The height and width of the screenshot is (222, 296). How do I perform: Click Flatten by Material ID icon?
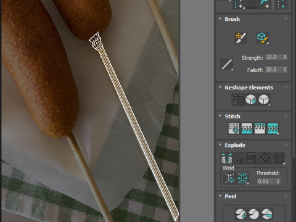pyautogui.click(x=266, y=158)
